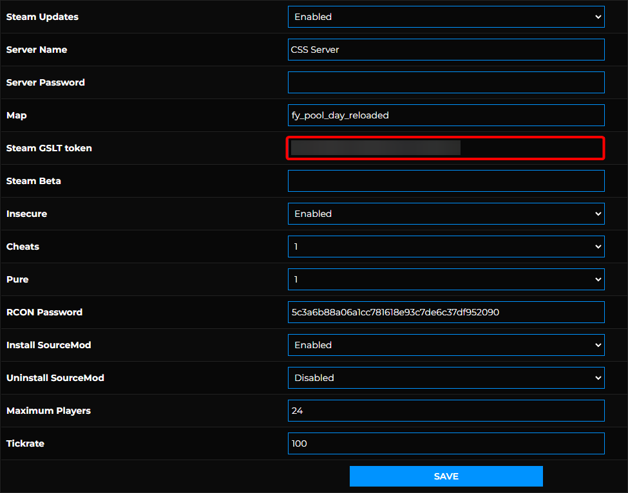
Task: Click the Maximum Players field showing 24
Action: (446, 411)
